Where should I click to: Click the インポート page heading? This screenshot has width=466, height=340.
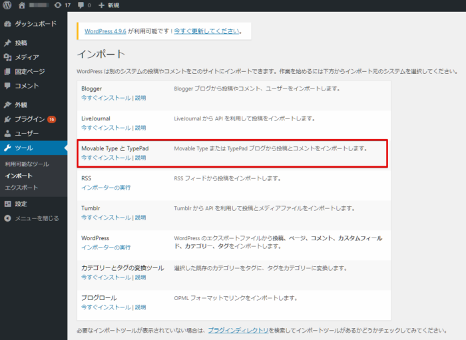click(101, 54)
